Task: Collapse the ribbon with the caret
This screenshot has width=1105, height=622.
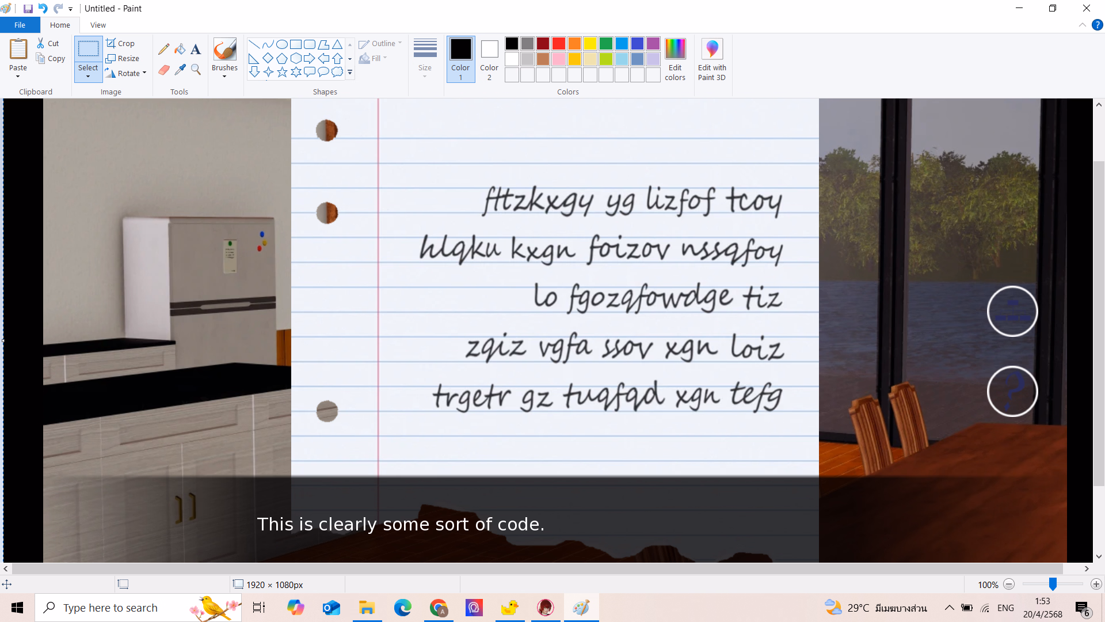Action: pyautogui.click(x=1083, y=25)
